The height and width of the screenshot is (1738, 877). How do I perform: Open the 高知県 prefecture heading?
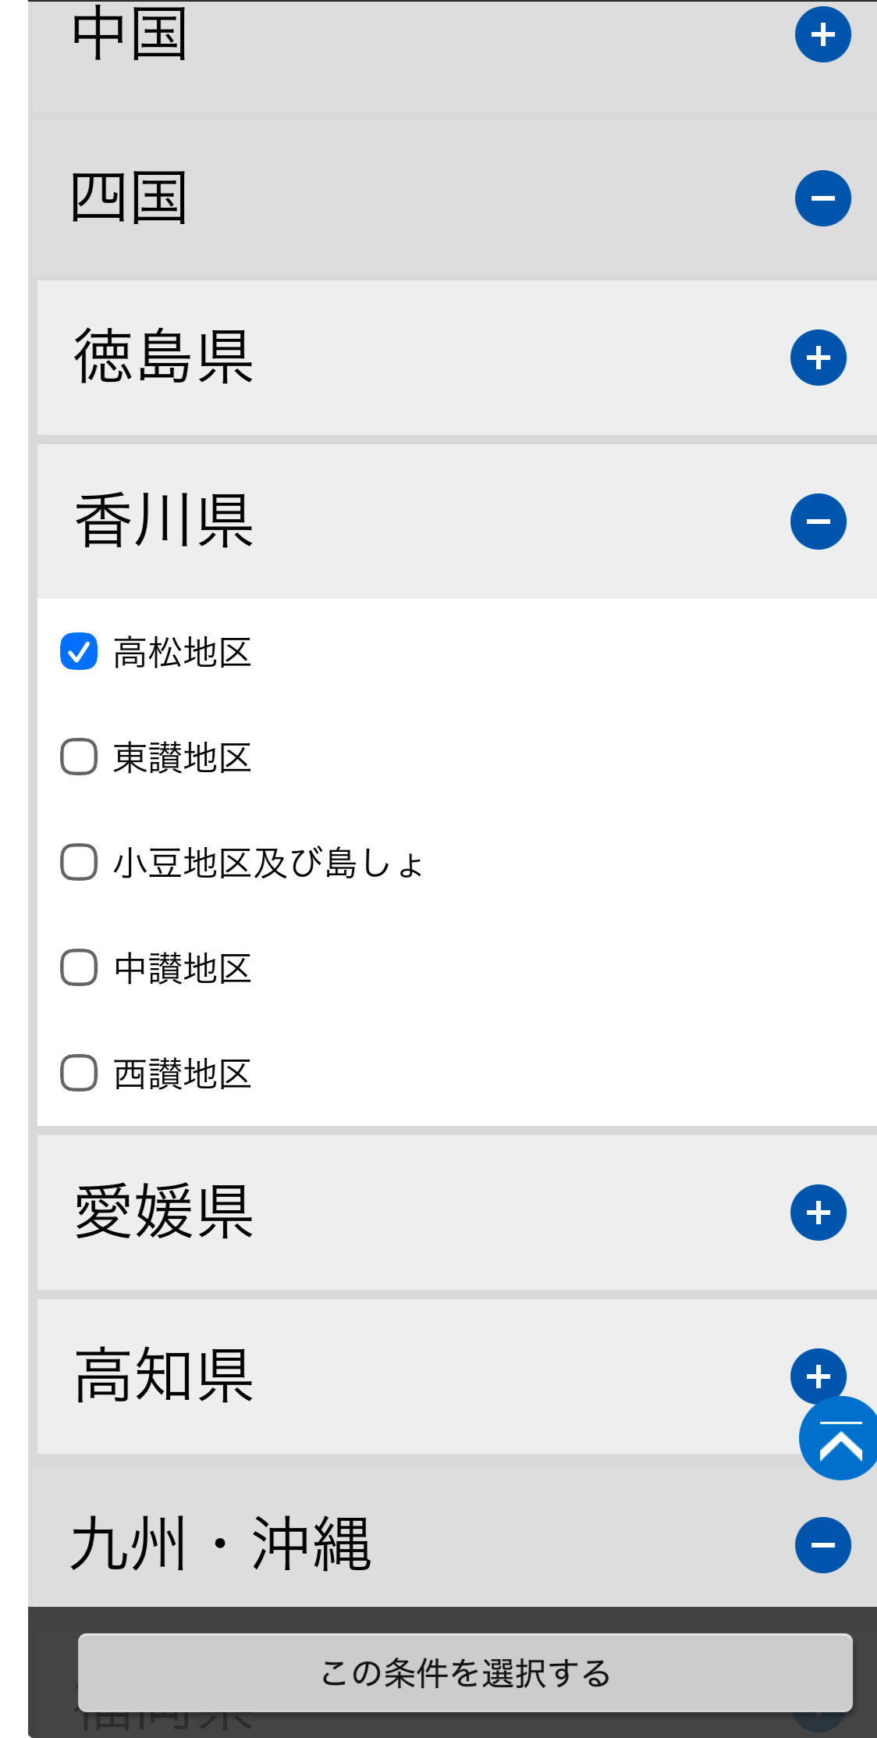[164, 1376]
